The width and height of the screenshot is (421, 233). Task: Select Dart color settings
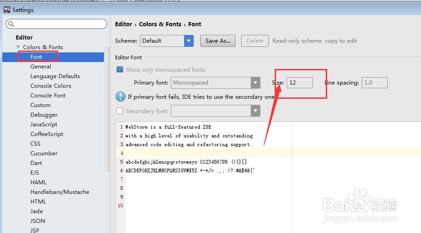click(36, 163)
